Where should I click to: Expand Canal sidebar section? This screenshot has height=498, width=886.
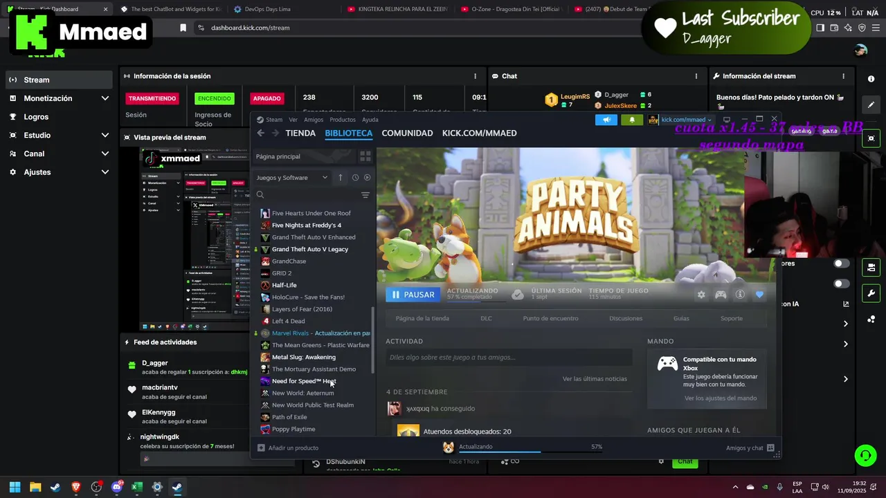pyautogui.click(x=105, y=154)
